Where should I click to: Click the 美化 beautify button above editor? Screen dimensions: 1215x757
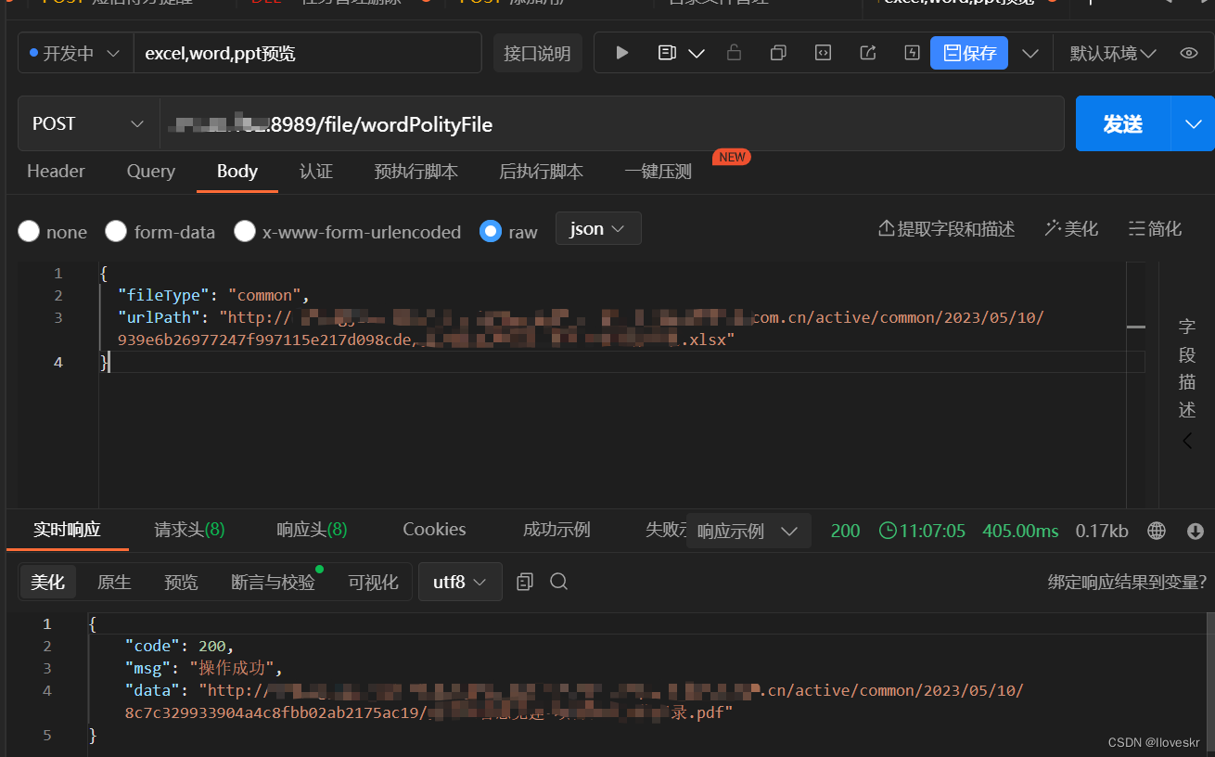coord(1071,228)
